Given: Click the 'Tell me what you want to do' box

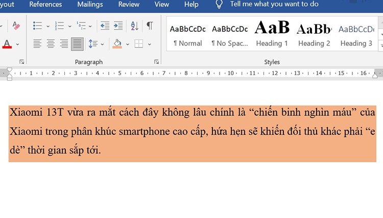Looking at the screenshot, I should pyautogui.click(x=274, y=4).
